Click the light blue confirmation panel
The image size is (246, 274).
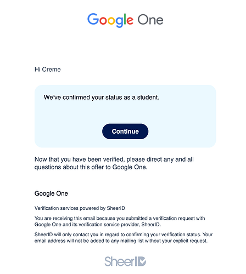[125, 116]
